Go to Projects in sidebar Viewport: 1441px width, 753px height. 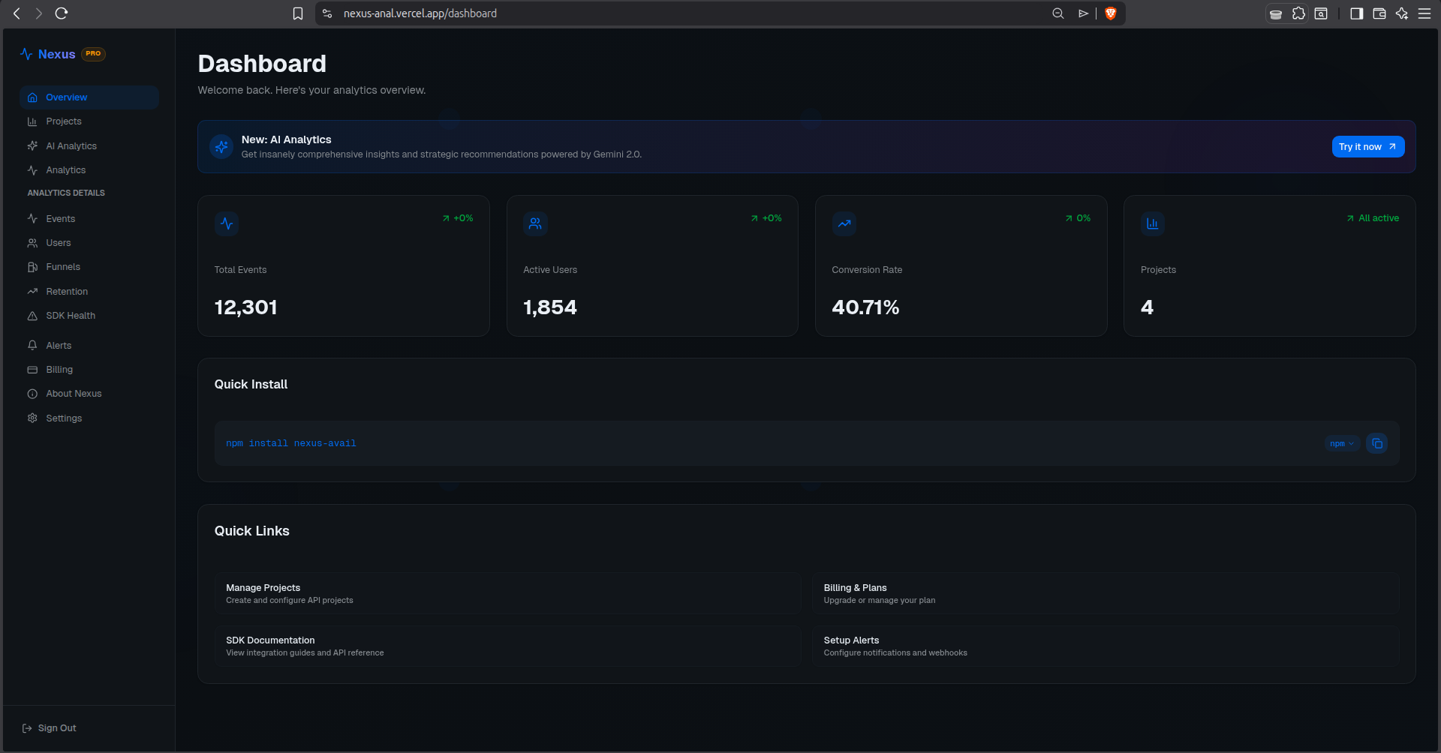pyautogui.click(x=89, y=121)
